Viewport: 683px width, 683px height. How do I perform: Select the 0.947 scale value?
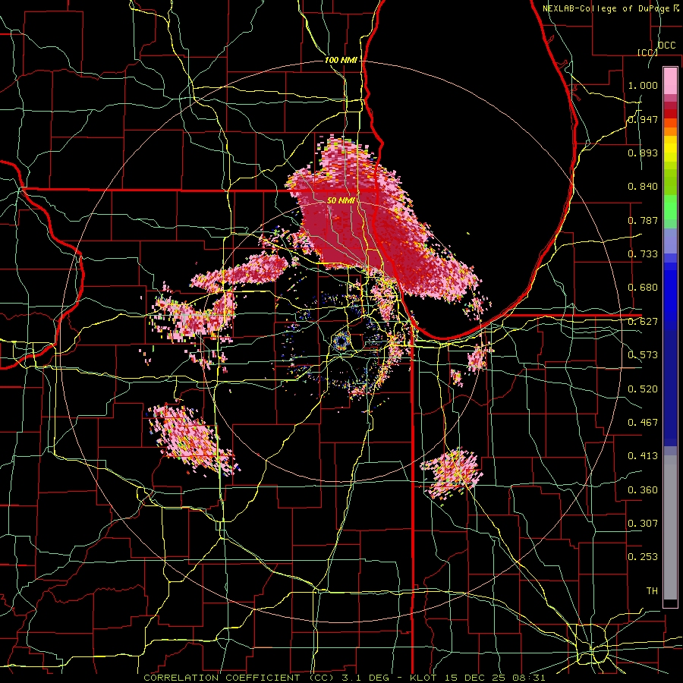(x=643, y=119)
